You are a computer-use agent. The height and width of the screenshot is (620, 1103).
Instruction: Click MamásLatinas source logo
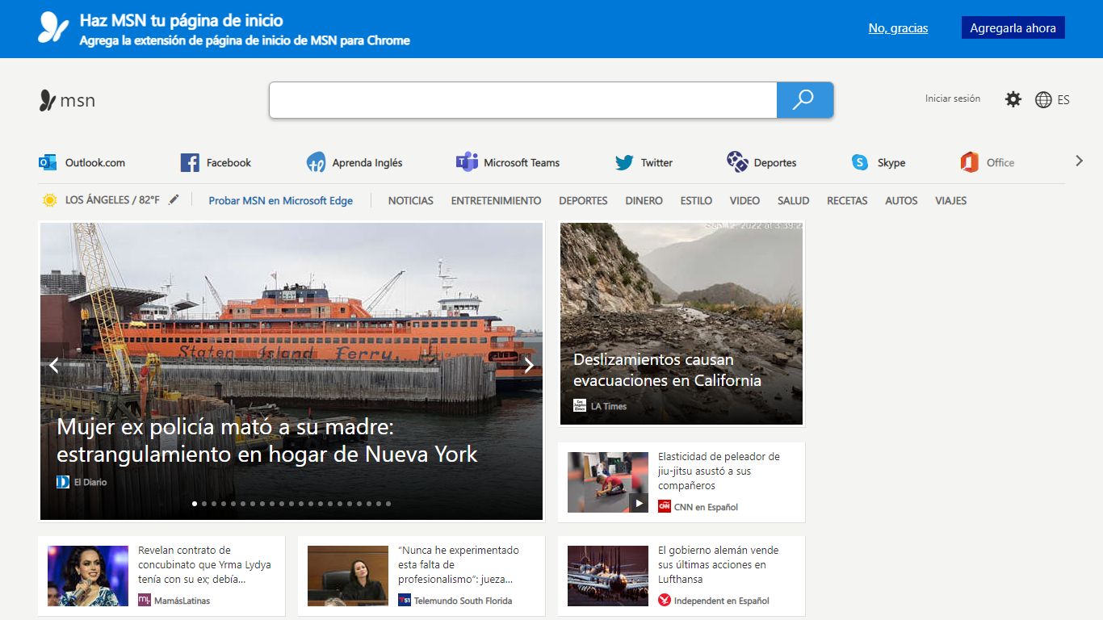pos(145,601)
